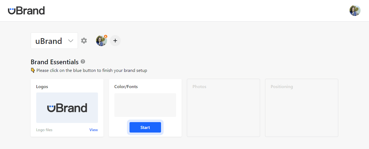Select the uBrand logo preview thumbnail
Image resolution: width=369 pixels, height=149 pixels.
click(67, 108)
